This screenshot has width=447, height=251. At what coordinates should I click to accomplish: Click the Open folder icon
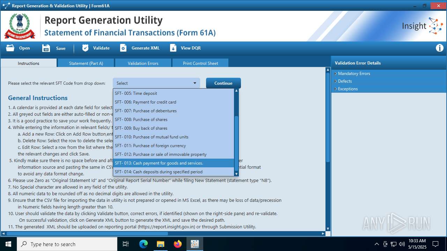[10, 48]
